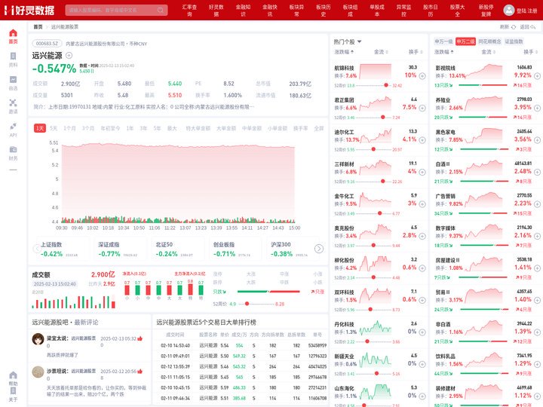Viewport: 543px width, 407px height.
Task: Click the previous arrow in index carousel
Action: (37, 249)
